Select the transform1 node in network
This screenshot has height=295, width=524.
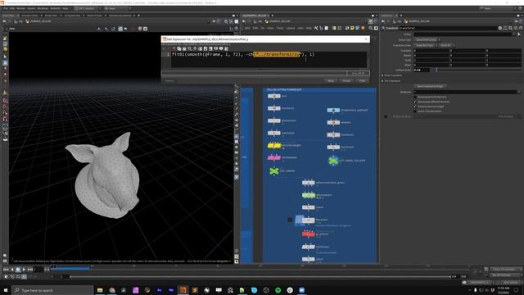pos(274,108)
